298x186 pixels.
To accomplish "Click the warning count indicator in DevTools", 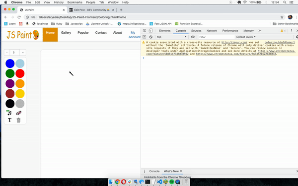I will [283, 31].
